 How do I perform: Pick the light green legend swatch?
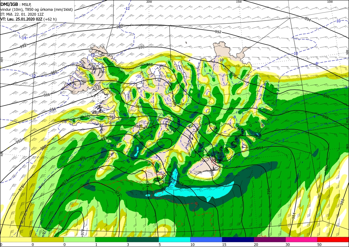click(80, 239)
